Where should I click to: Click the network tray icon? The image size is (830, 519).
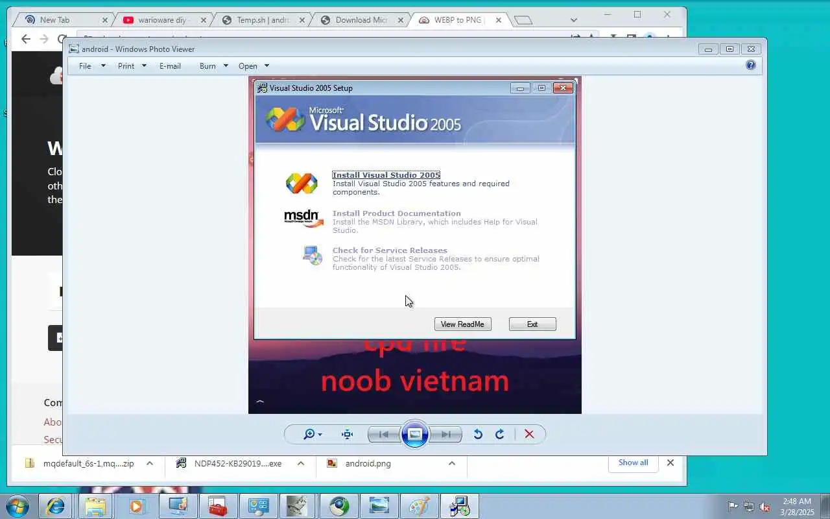[x=749, y=507]
